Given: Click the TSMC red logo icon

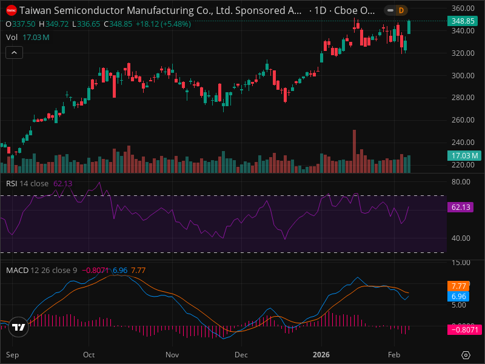Looking at the screenshot, I should (x=12, y=10).
